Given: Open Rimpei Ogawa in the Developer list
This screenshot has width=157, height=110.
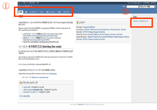Looking at the screenshot, I should [x=115, y=30].
